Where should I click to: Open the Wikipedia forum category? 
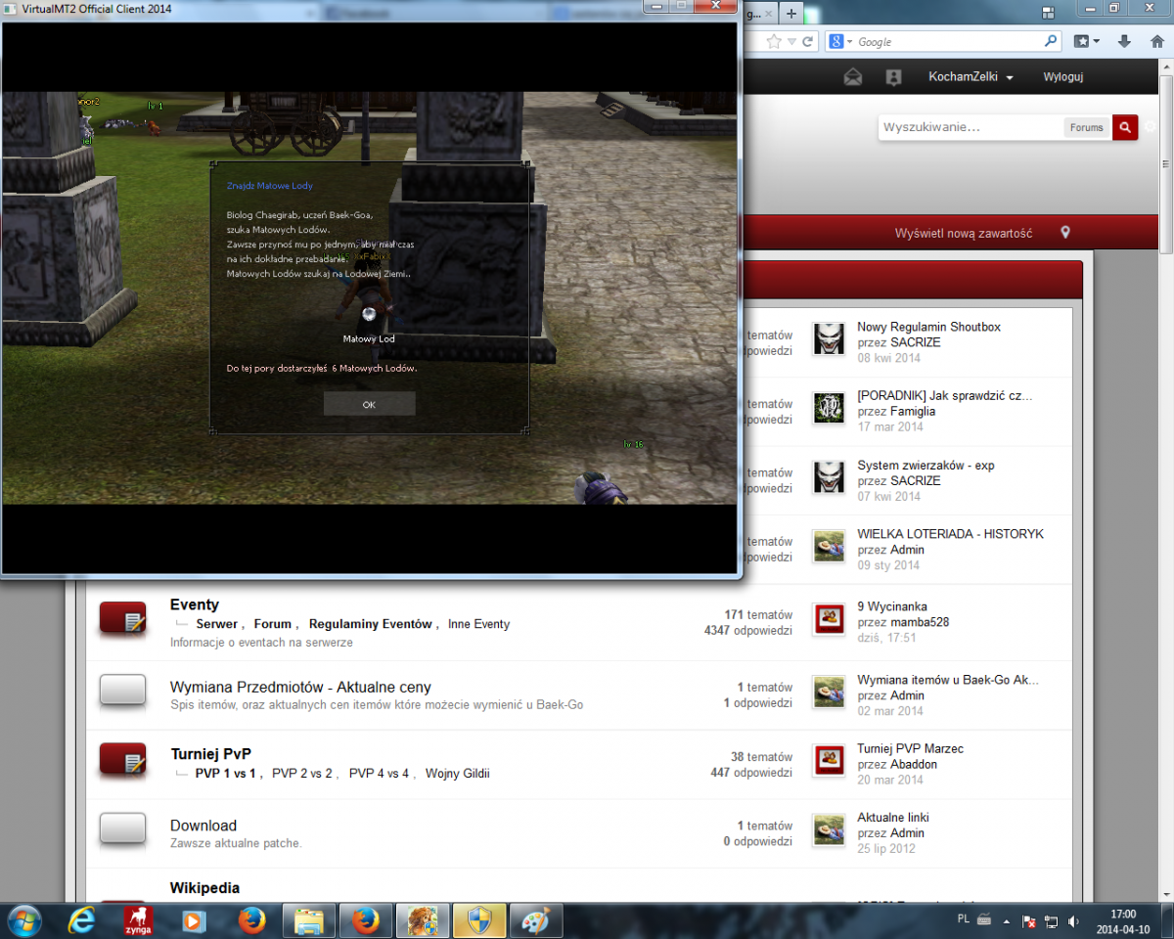click(204, 888)
